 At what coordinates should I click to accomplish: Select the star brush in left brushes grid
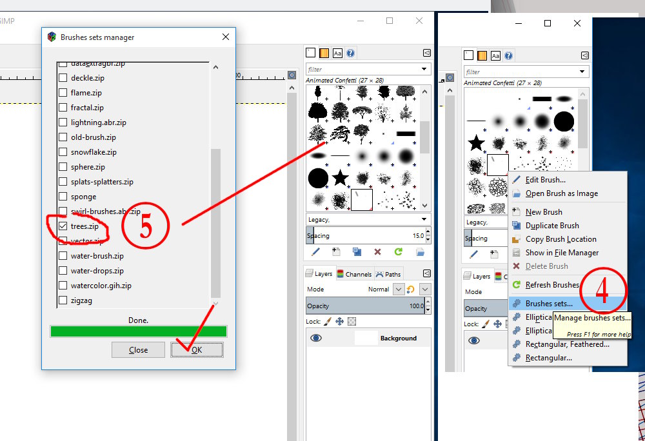tap(340, 178)
